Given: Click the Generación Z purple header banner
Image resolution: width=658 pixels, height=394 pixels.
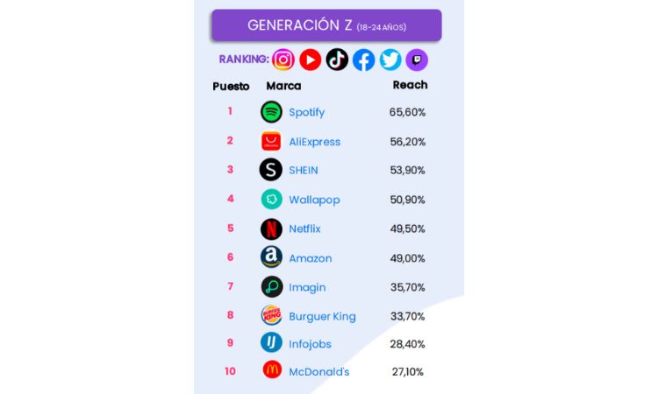Looking at the screenshot, I should (x=325, y=25).
